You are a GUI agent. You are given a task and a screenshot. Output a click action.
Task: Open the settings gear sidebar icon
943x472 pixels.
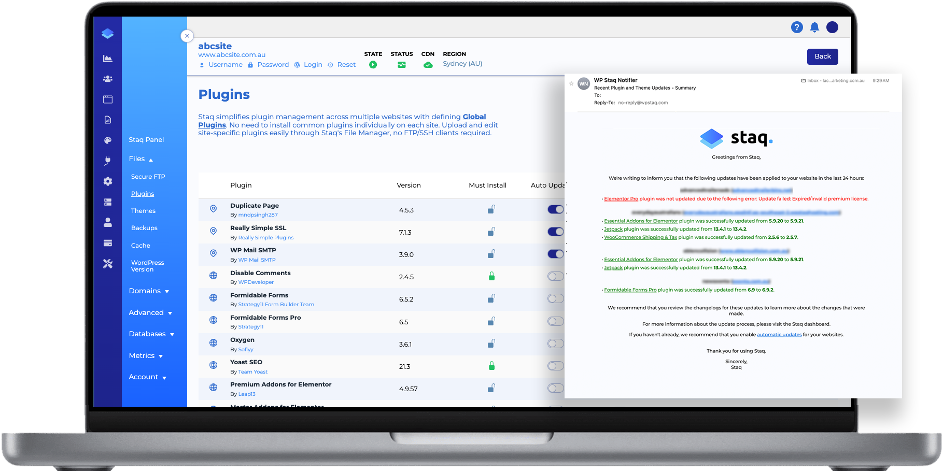[x=108, y=181]
